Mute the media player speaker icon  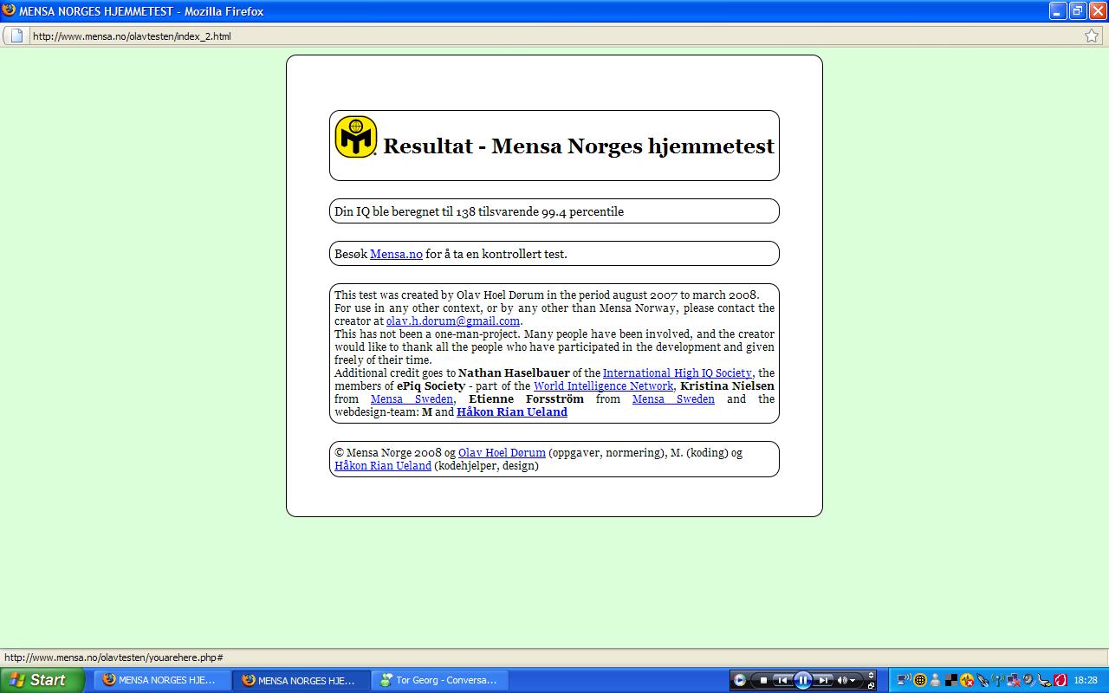click(x=841, y=680)
